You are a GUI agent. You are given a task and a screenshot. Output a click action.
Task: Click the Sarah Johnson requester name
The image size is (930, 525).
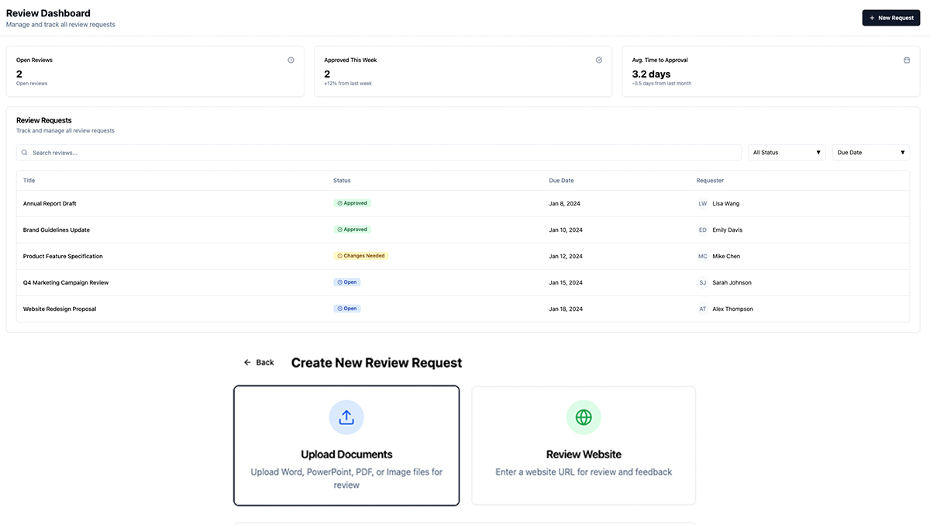coord(732,283)
